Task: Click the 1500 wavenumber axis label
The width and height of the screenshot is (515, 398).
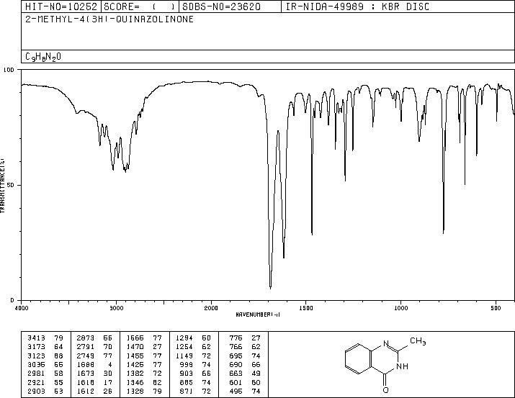Action: click(306, 308)
